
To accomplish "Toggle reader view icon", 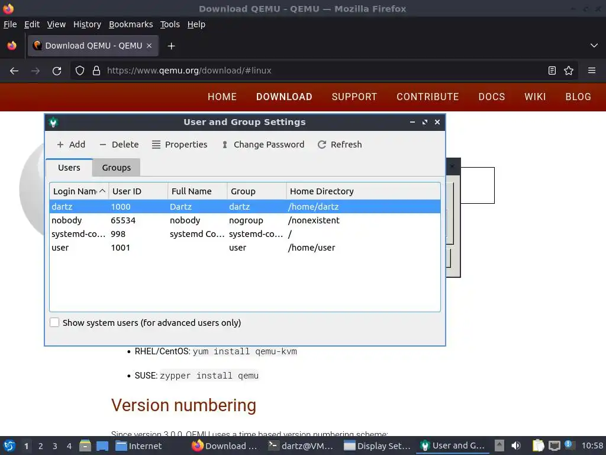I will tap(552, 71).
